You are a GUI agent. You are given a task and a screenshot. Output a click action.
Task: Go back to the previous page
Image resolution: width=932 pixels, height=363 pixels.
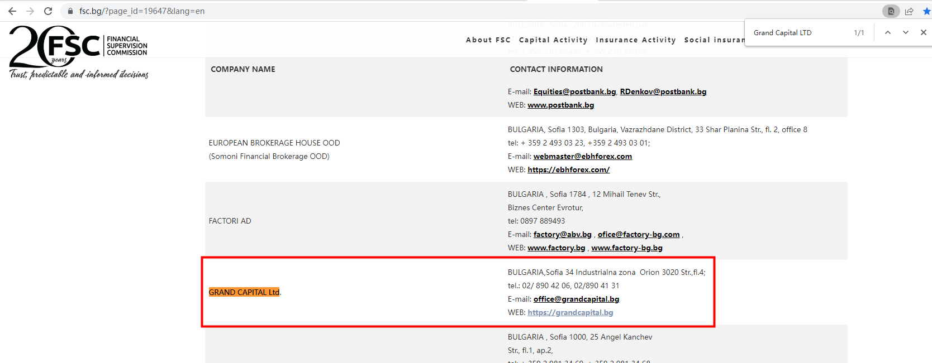coord(12,11)
